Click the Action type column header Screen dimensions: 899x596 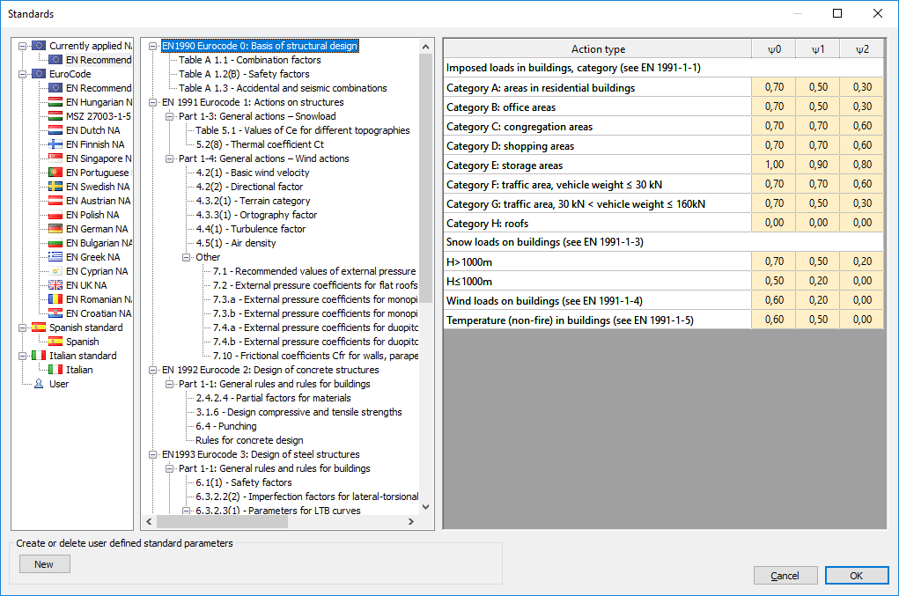[597, 48]
